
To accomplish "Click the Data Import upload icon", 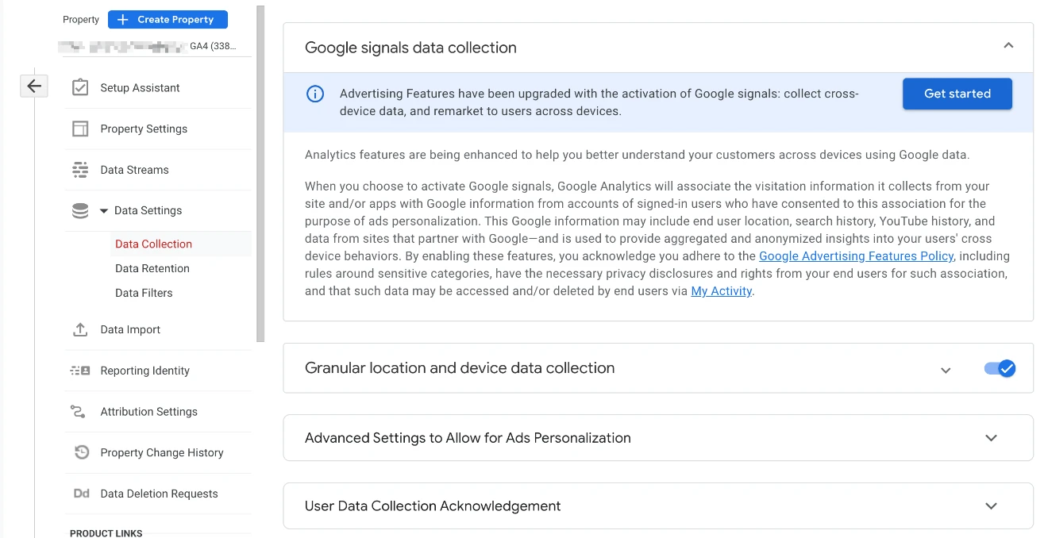I will point(80,329).
